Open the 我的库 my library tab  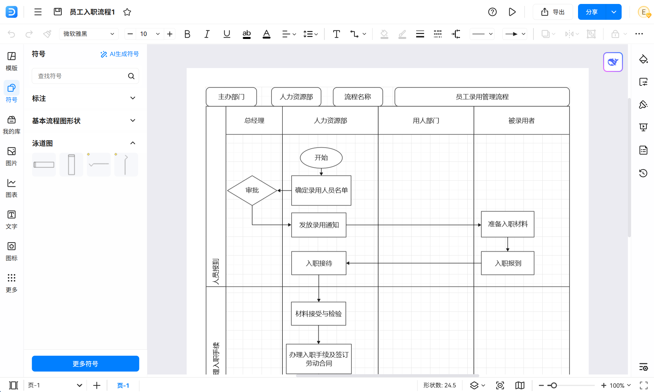pyautogui.click(x=12, y=125)
